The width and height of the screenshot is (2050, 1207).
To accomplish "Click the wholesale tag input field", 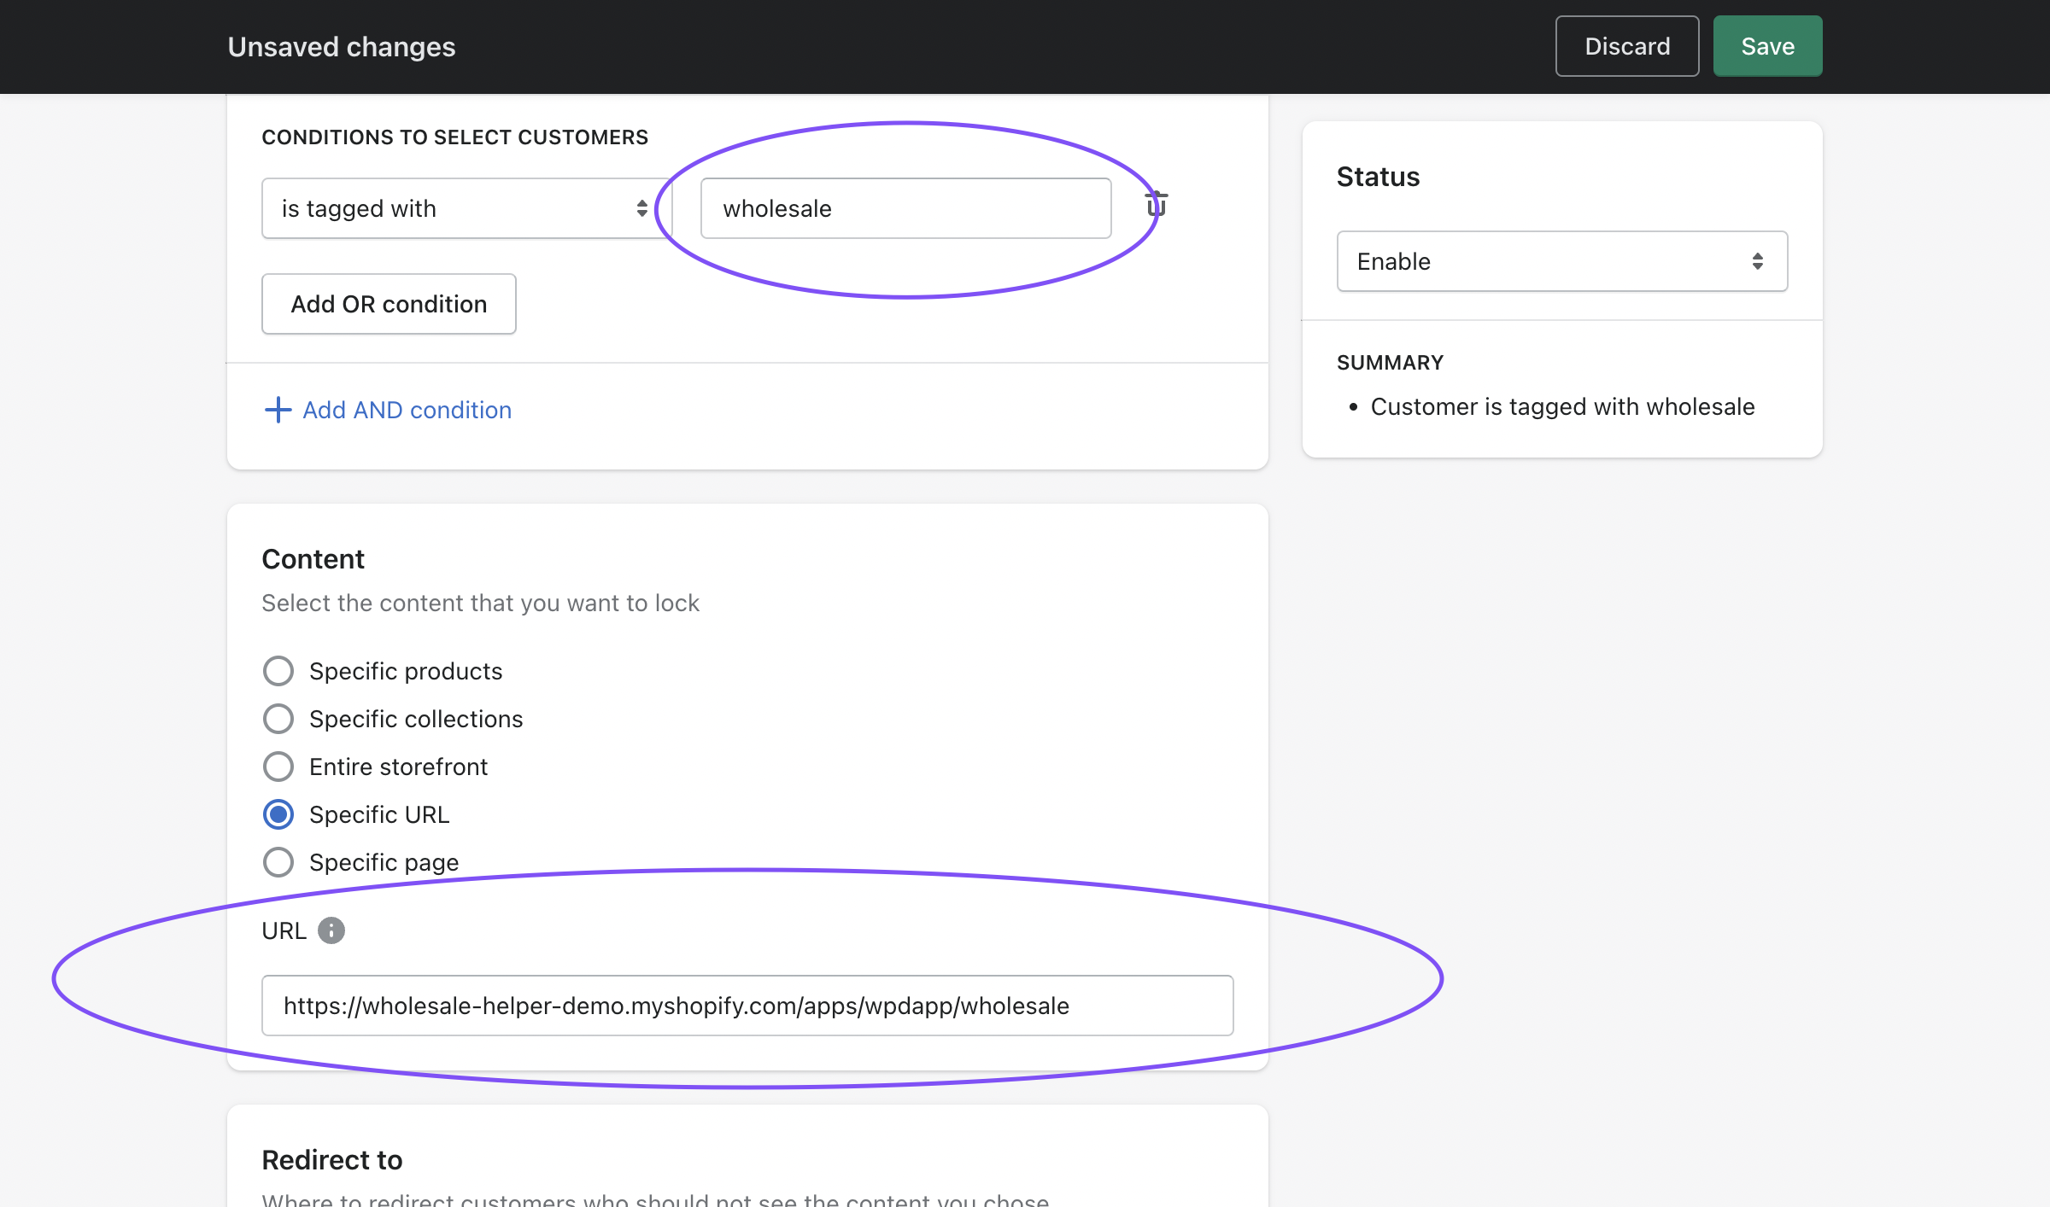I will (x=905, y=208).
